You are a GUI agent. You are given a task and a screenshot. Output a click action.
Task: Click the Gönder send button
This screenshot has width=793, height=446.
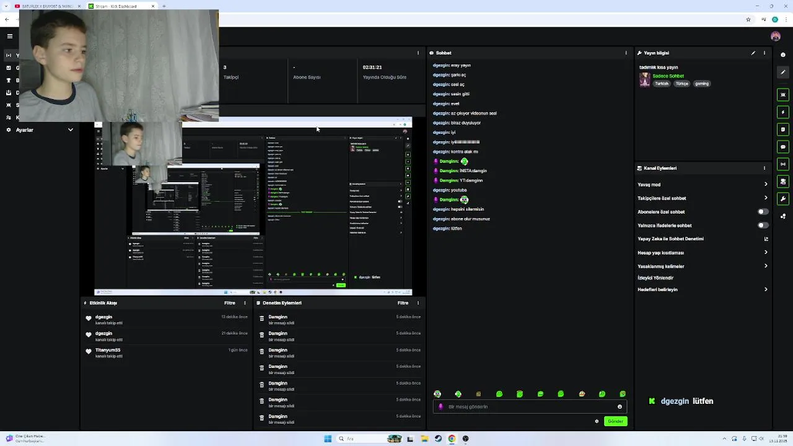[x=615, y=421]
